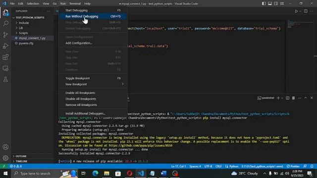The image size is (317, 178).
Task: Open the Extensions view
Action: tap(5, 57)
